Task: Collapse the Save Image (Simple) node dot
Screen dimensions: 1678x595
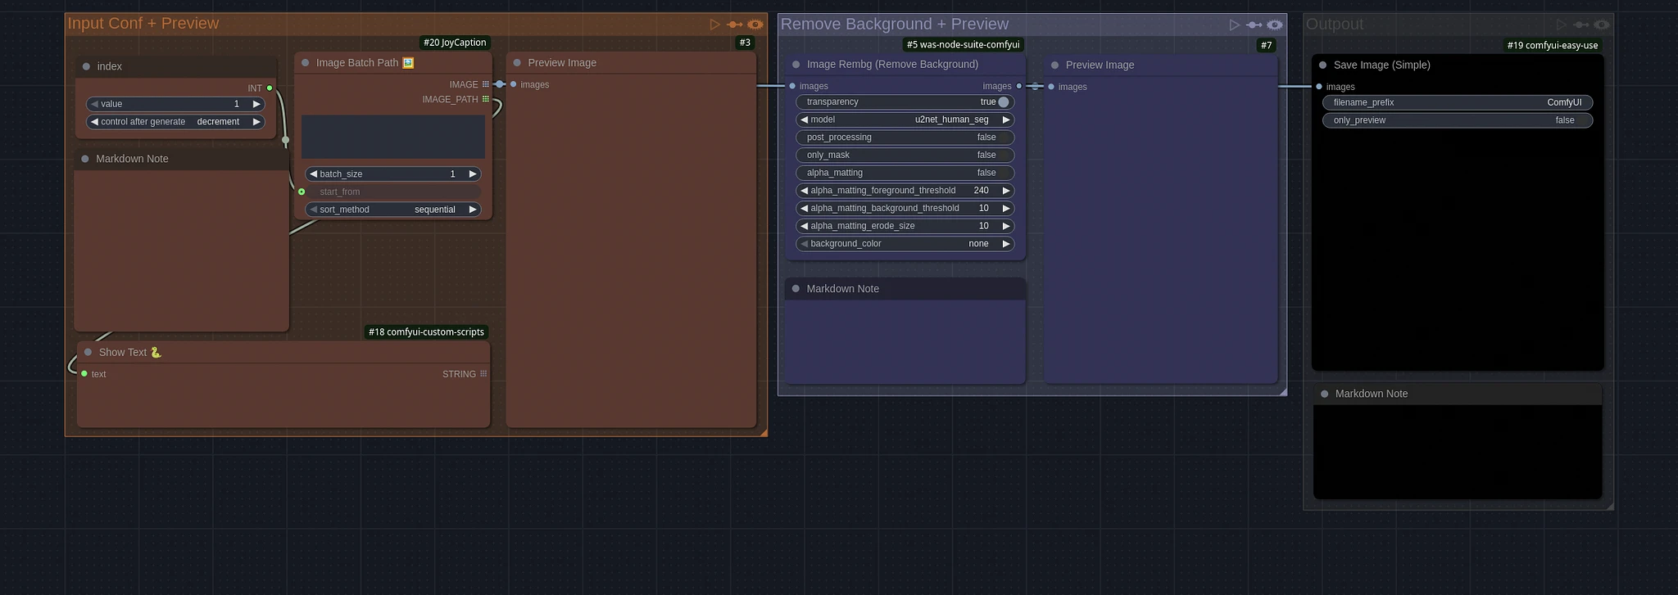Action: tap(1322, 65)
